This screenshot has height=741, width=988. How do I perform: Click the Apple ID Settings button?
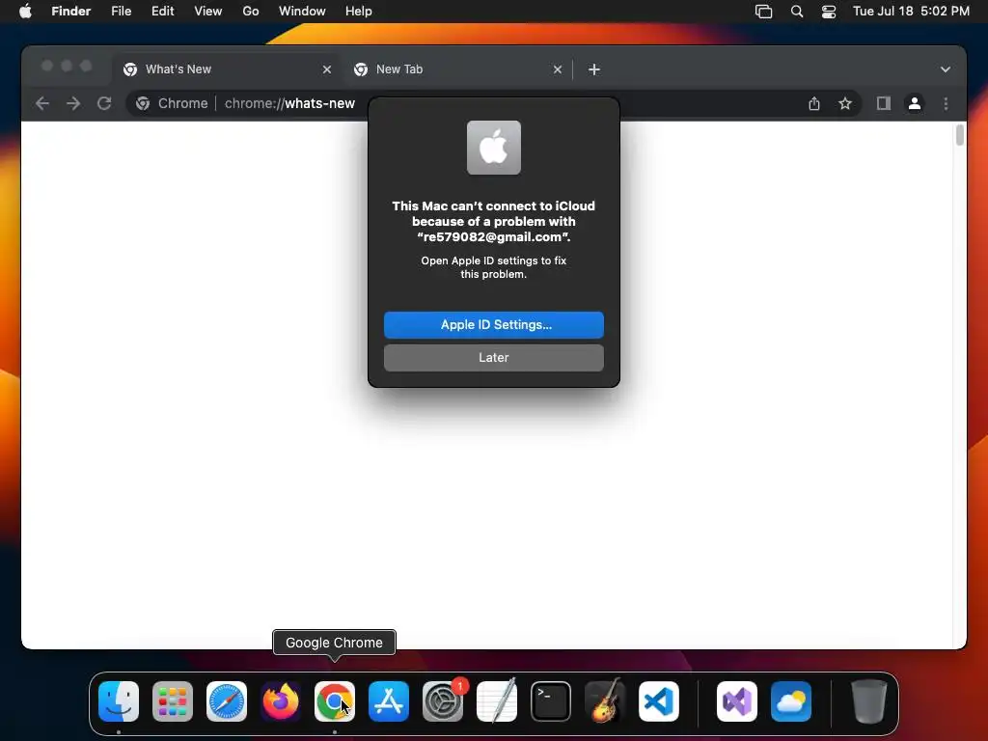[x=493, y=324]
